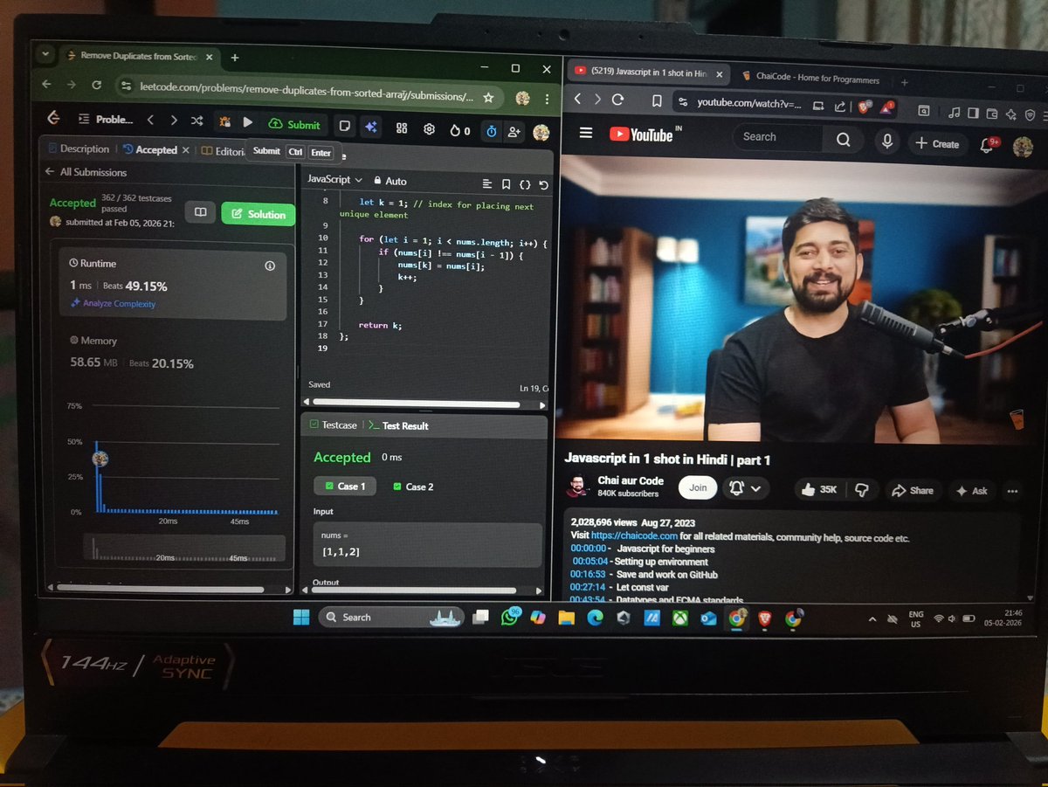The height and width of the screenshot is (787, 1048).
Task: Open WhatsApp from the taskbar
Action: click(511, 617)
